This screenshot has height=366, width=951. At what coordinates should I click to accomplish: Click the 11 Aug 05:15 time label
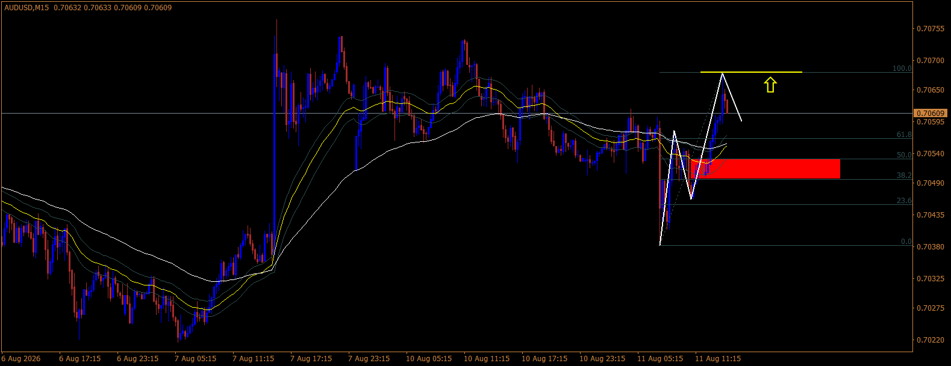tap(660, 359)
